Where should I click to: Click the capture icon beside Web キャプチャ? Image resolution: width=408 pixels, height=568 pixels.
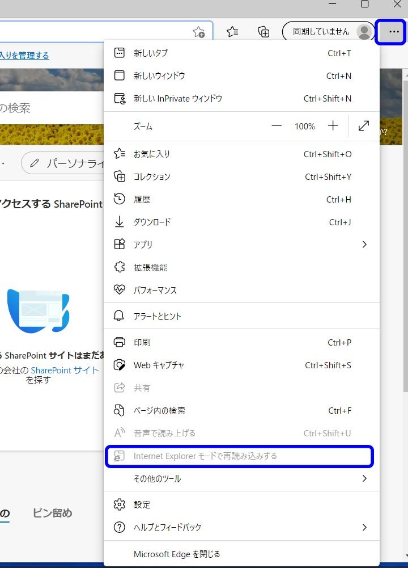pyautogui.click(x=120, y=365)
